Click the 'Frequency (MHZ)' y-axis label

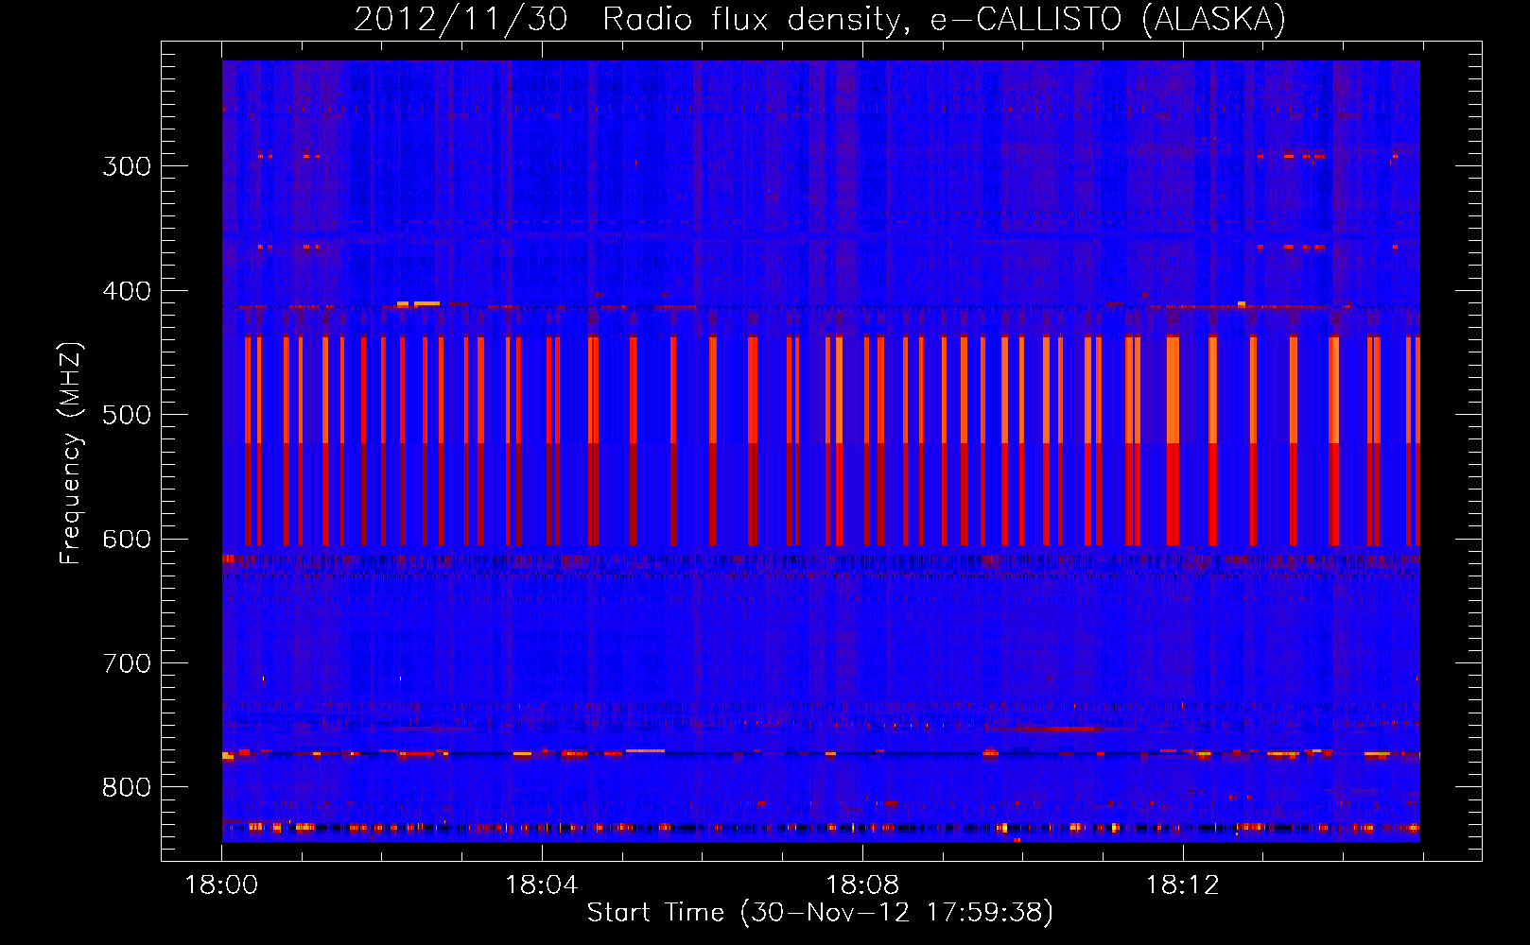71,454
